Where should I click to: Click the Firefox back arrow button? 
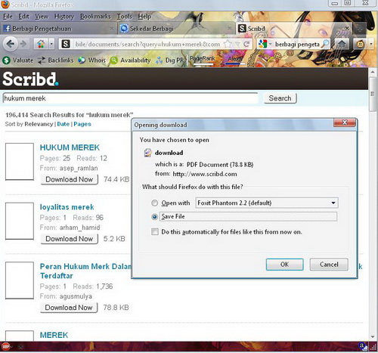tap(10, 44)
